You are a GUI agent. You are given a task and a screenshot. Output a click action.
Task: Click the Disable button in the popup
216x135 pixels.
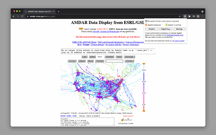coord(152,29)
